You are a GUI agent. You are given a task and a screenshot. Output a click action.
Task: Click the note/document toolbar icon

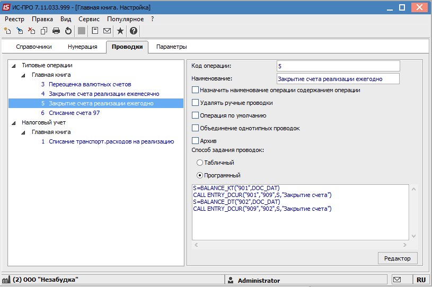95,31
